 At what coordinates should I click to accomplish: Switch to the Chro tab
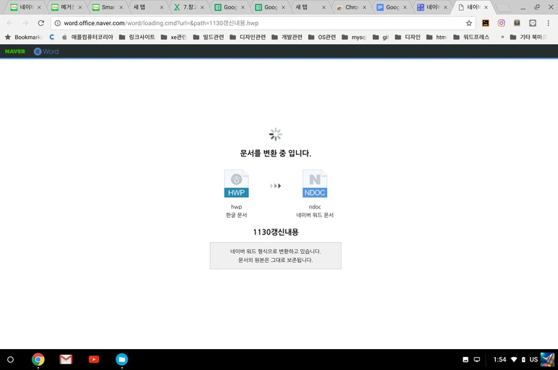point(352,7)
